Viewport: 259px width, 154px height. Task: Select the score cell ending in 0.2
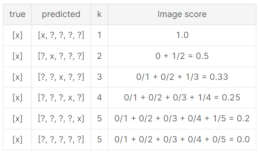pyautogui.click(x=182, y=119)
